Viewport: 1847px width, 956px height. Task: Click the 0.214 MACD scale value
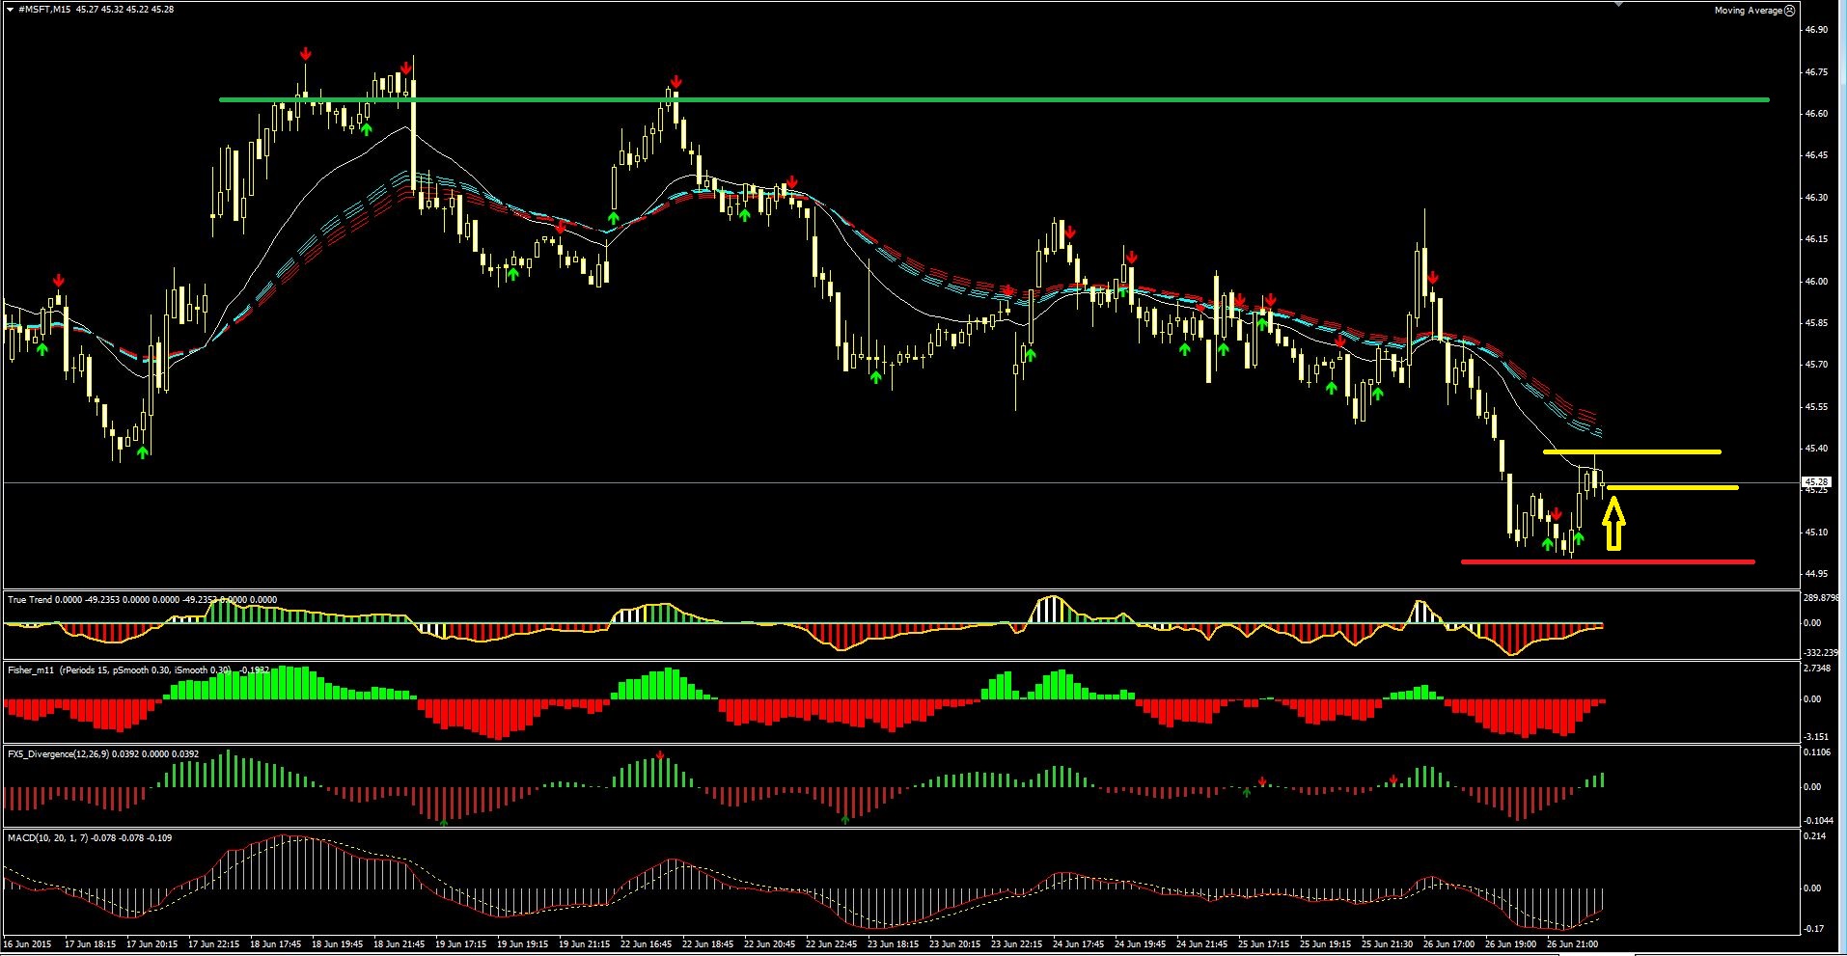(1814, 836)
